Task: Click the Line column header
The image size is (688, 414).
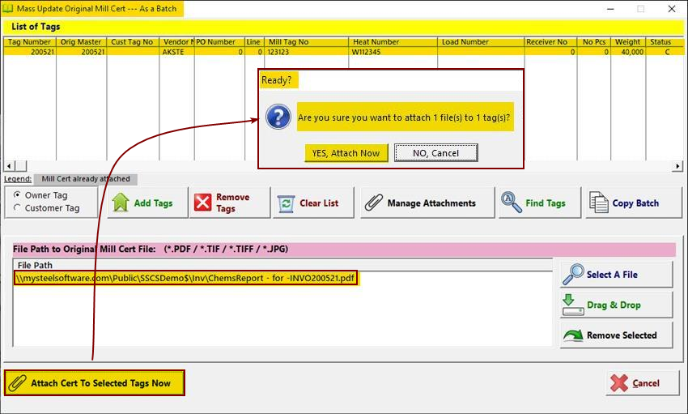Action: tap(254, 42)
